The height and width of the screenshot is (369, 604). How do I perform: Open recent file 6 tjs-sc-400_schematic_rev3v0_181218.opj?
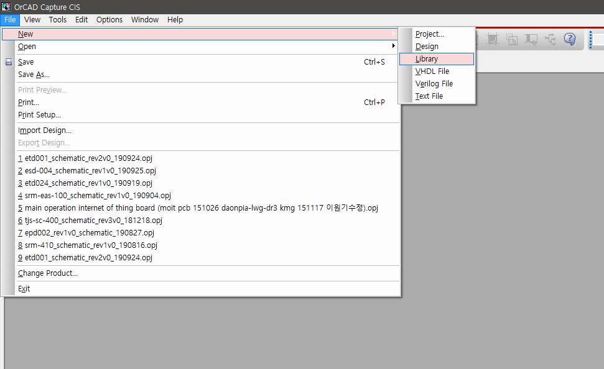[200, 220]
